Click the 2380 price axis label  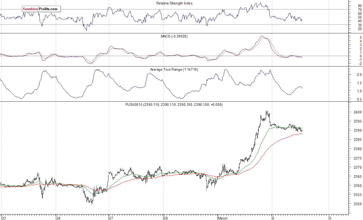click(358, 149)
